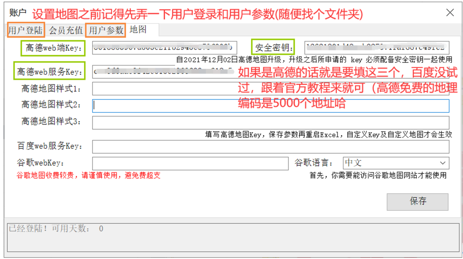Screen dimensions: 463x259
Task: Click the 百度web服务Key input field
Action: tap(271, 146)
